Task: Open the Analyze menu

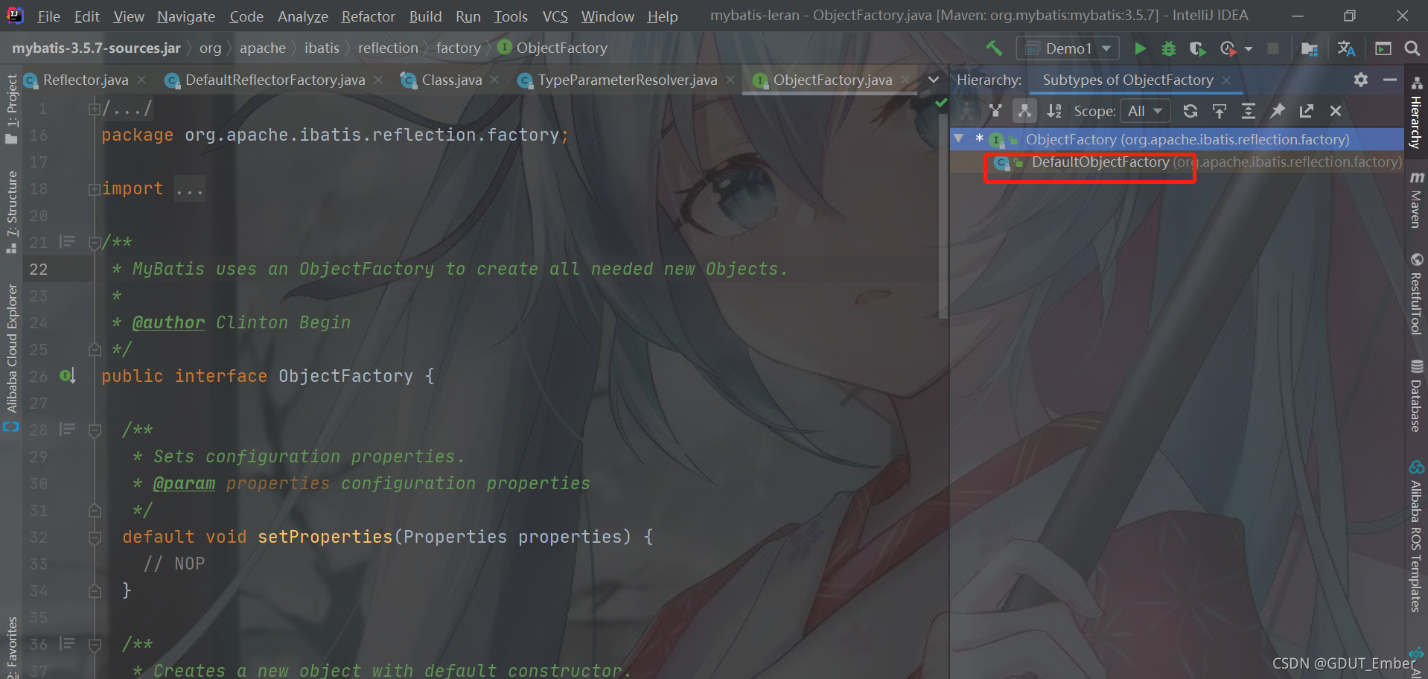Action: coord(303,16)
